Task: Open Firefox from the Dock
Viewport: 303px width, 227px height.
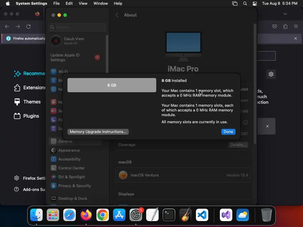Action: point(86,215)
